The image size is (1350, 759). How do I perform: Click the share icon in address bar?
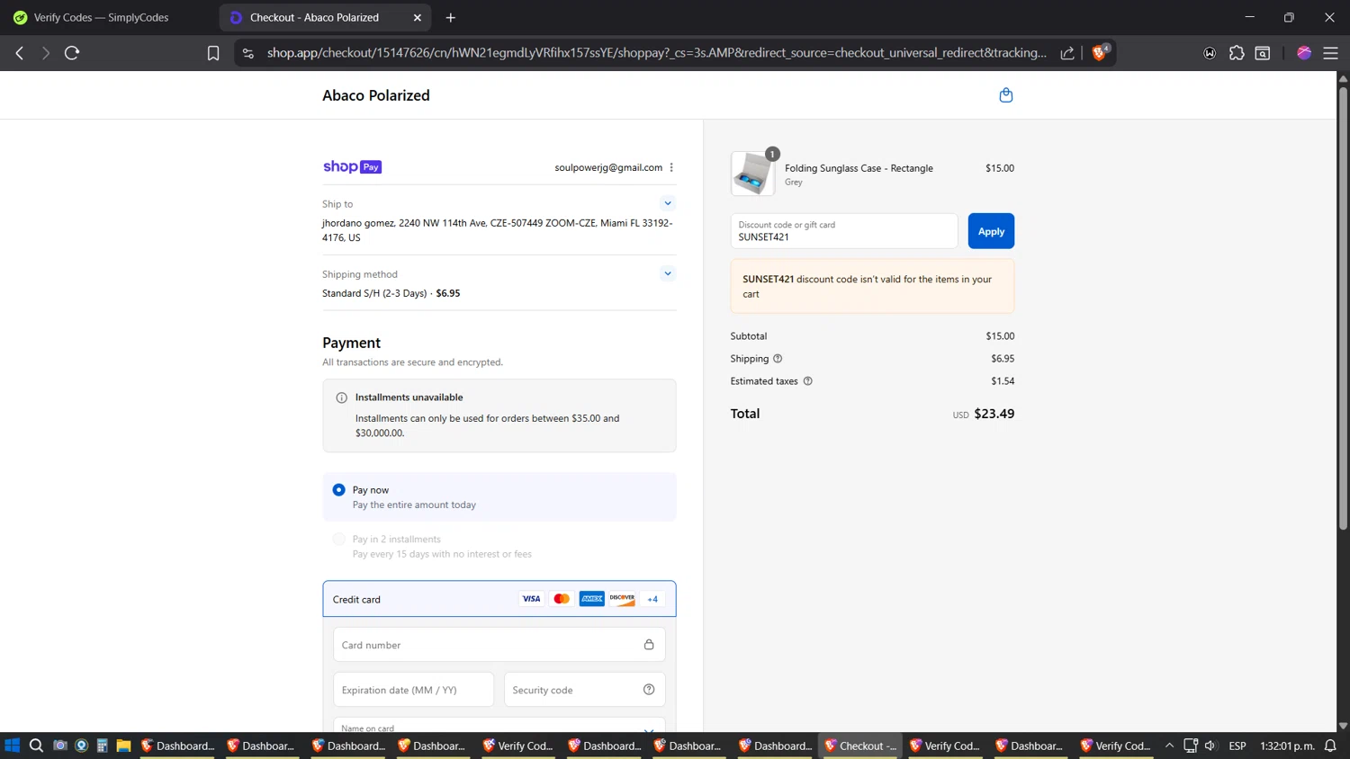(1067, 53)
